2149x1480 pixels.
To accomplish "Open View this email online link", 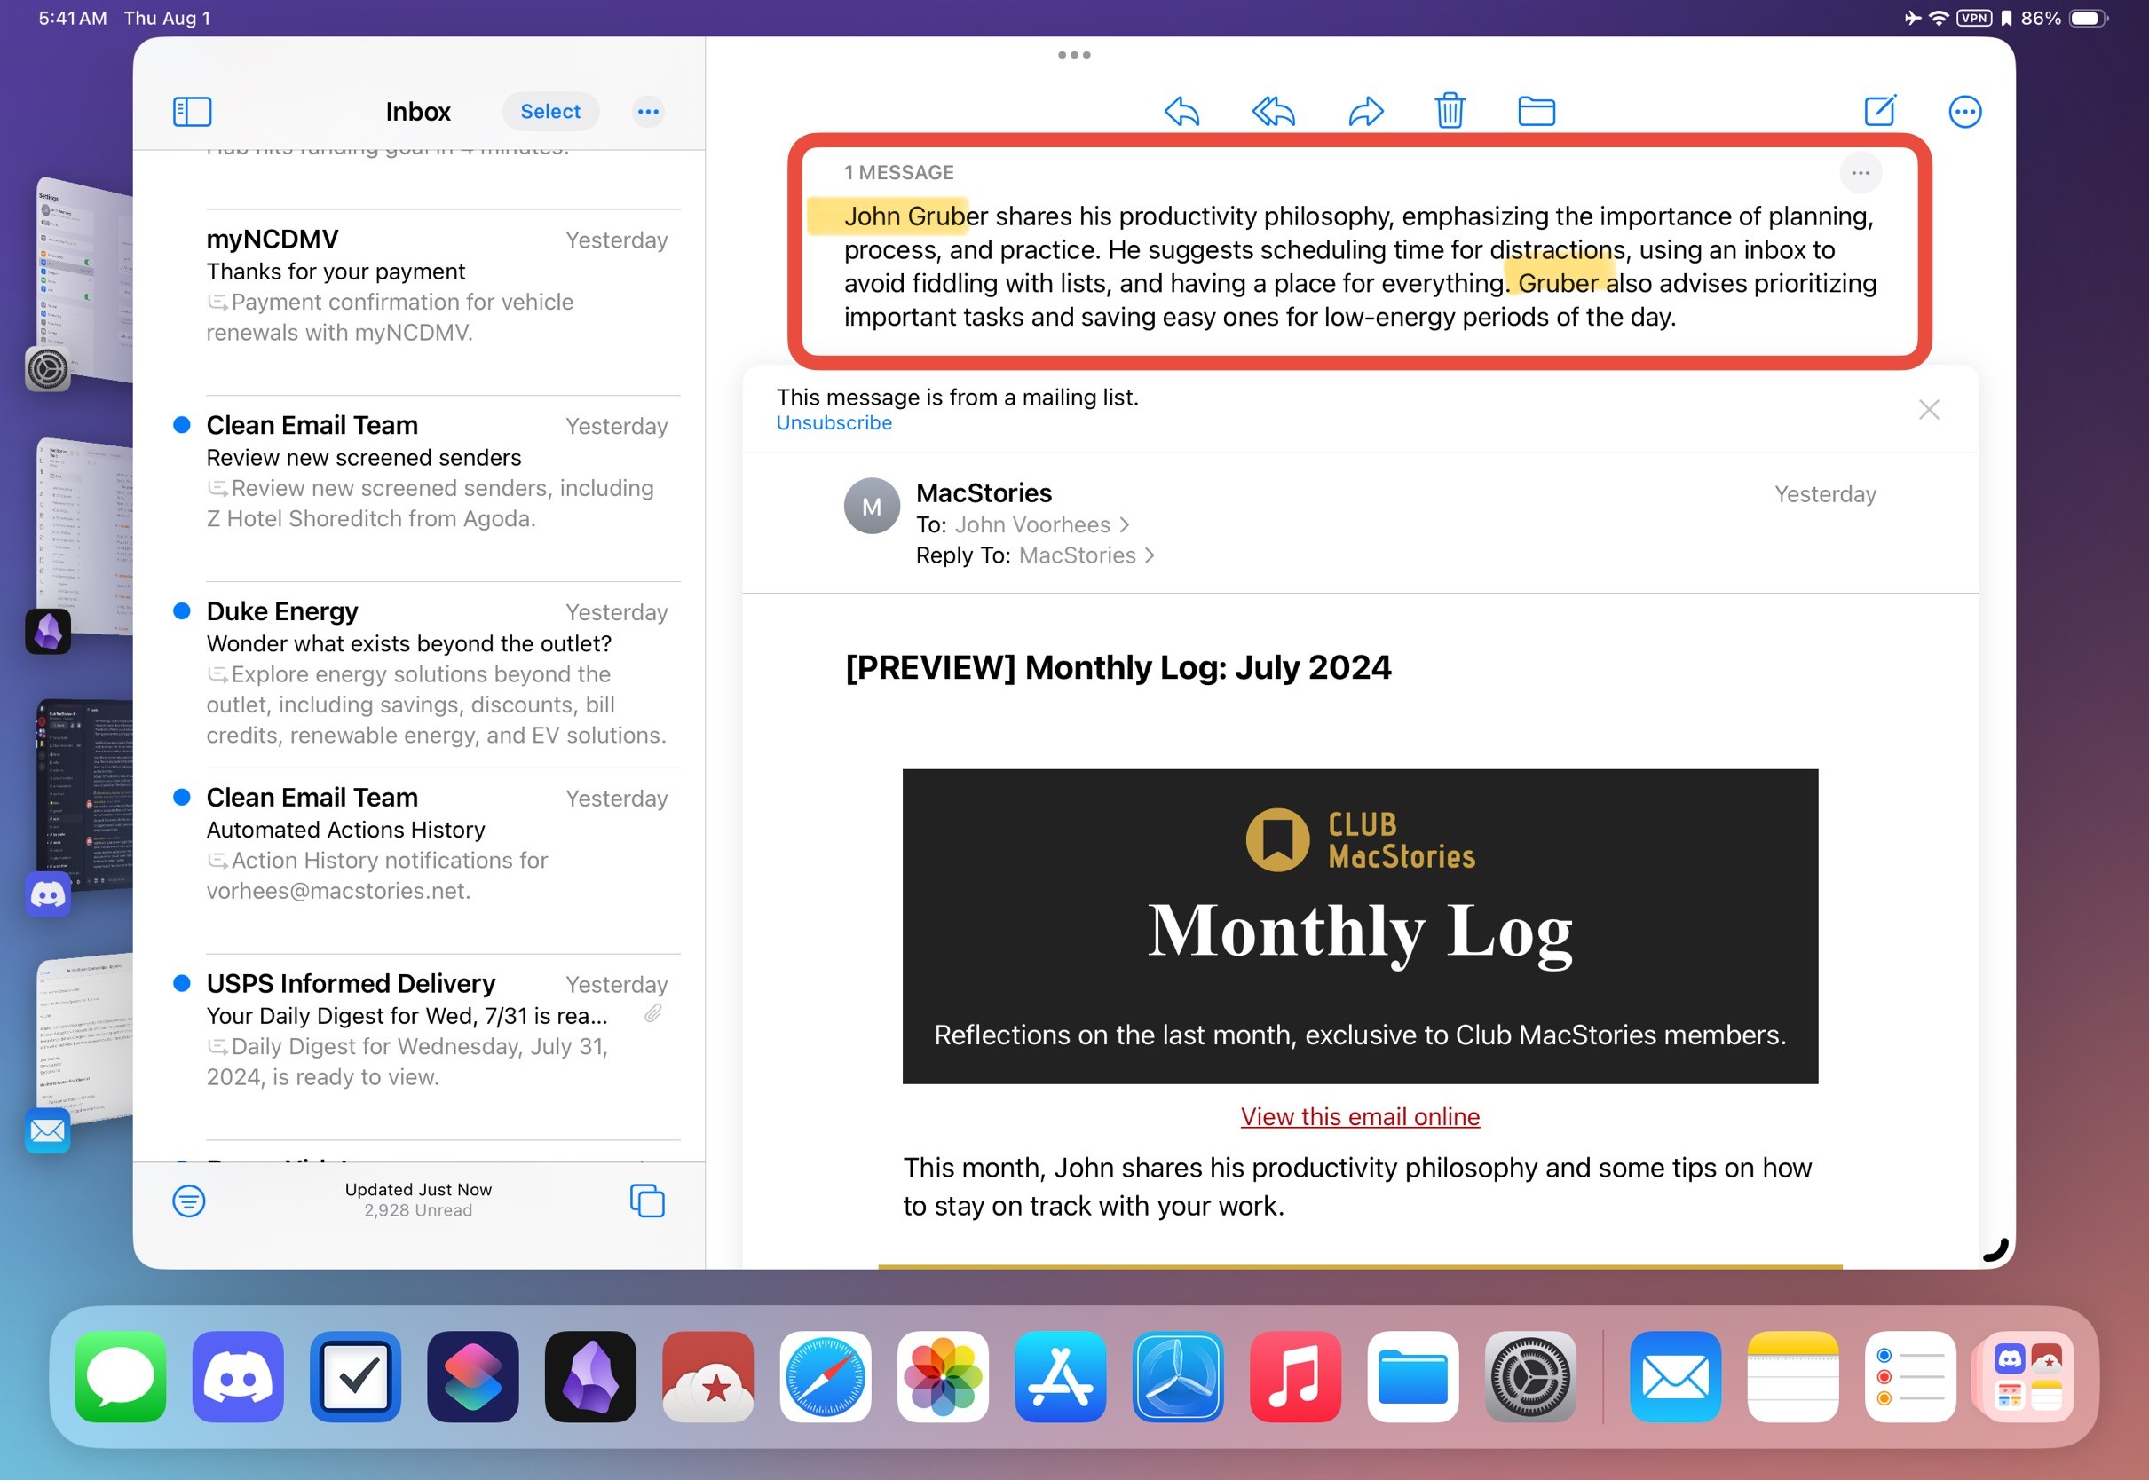I will coord(1359,1116).
